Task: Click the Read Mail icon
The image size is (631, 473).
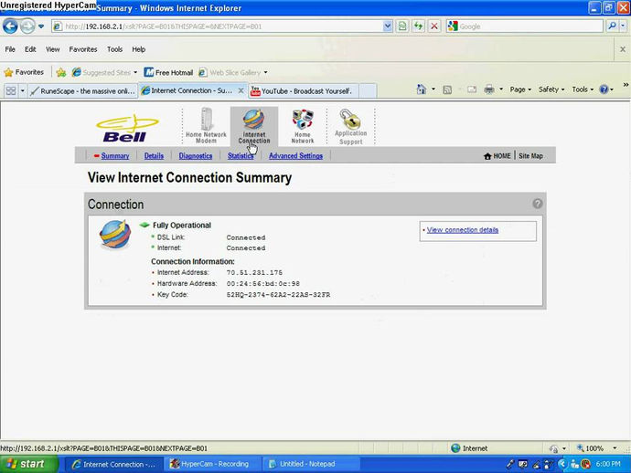Action: click(472, 89)
